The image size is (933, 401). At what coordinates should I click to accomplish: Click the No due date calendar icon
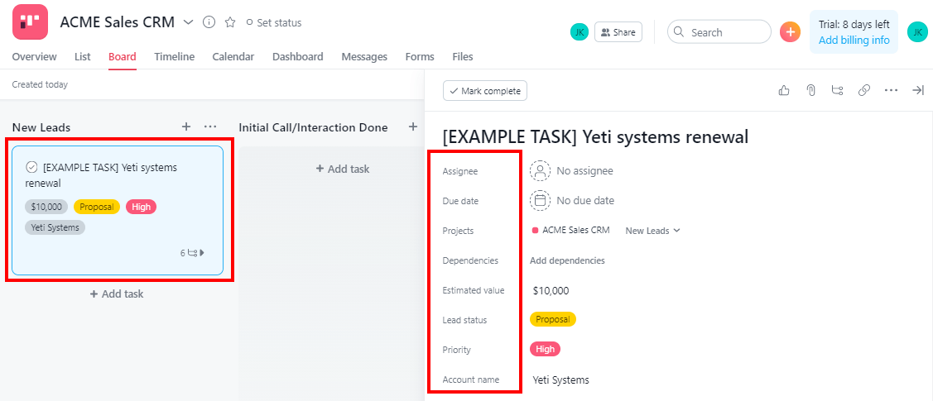point(541,200)
